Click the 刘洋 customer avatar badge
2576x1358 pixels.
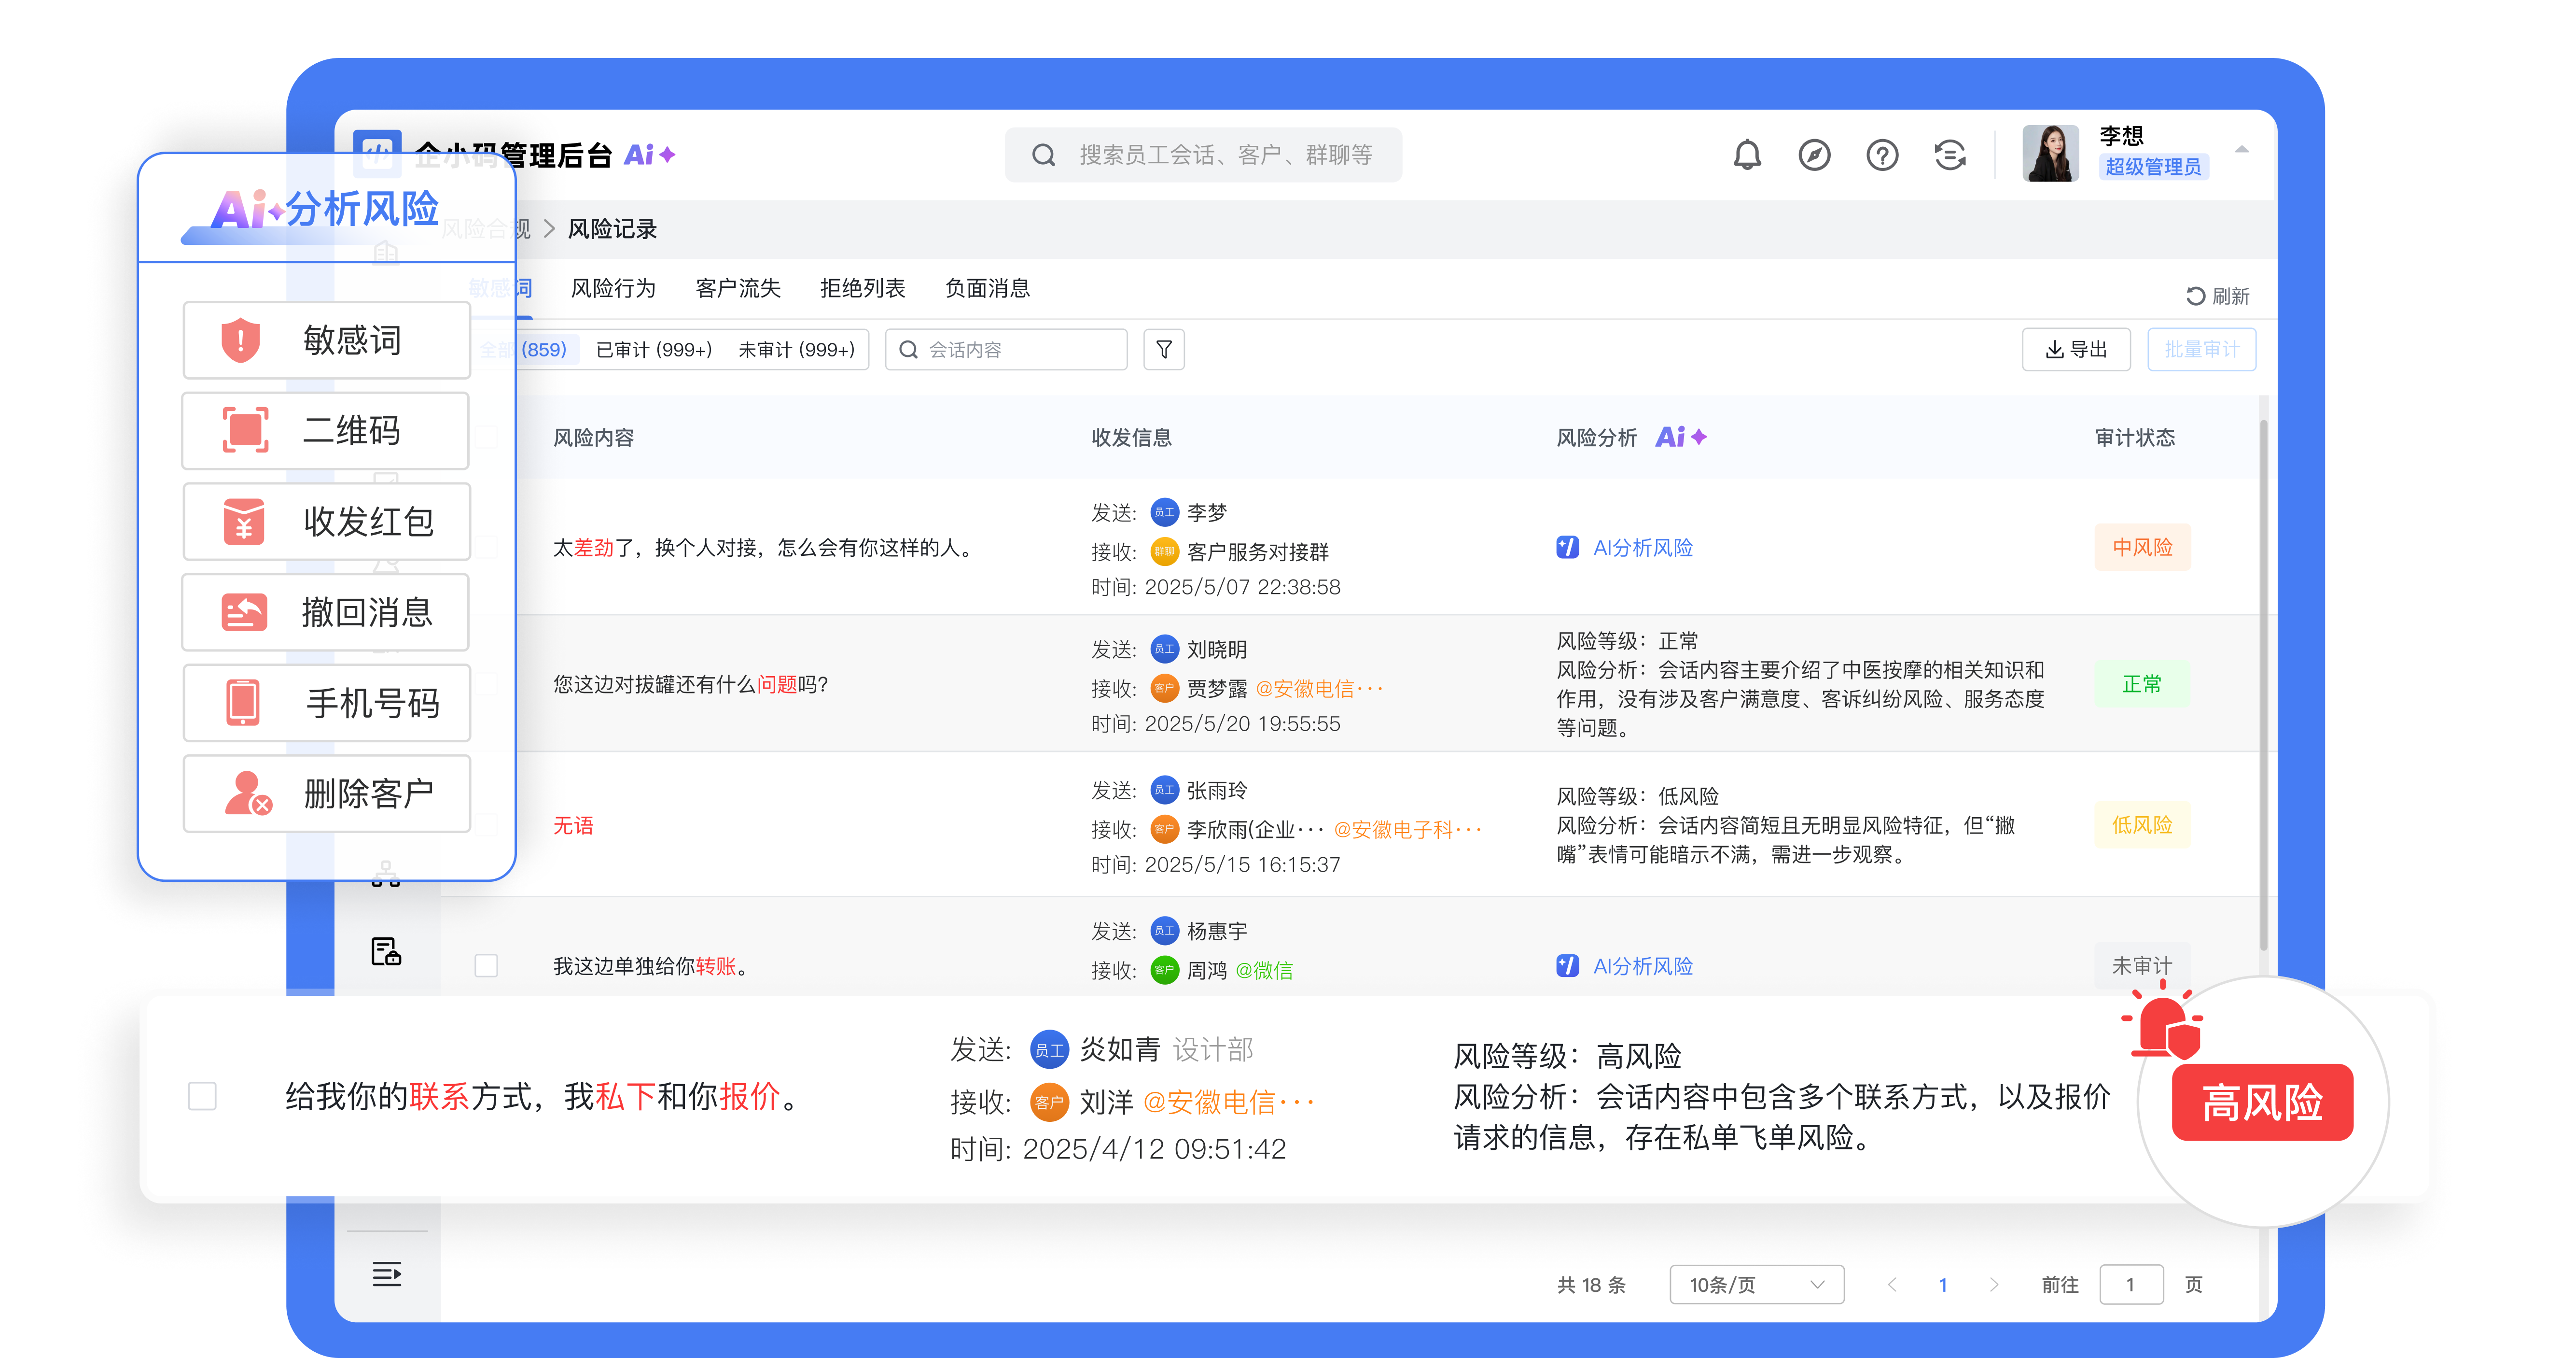tap(1049, 1103)
